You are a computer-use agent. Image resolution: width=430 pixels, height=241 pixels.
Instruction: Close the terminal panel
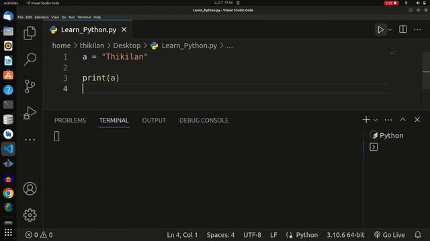tap(417, 120)
